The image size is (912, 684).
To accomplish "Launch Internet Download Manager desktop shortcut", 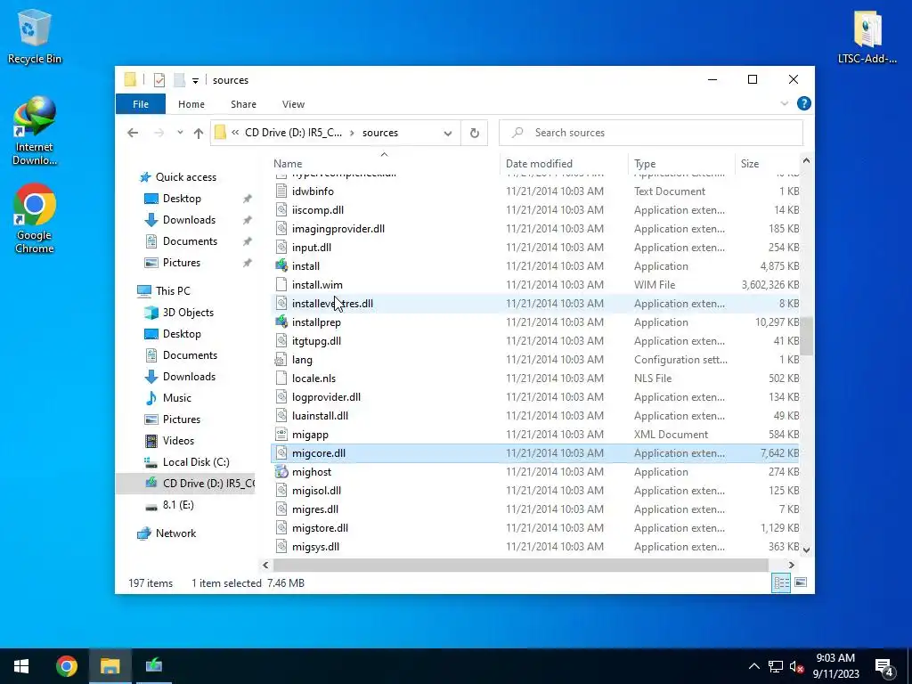I will [x=35, y=130].
